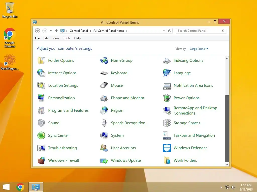Image resolution: width=257 pixels, height=192 pixels.
Task: Open the volume icon in system tray
Action: [233, 187]
